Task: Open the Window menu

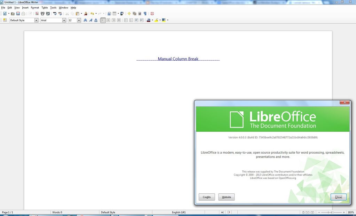Action: coord(64,8)
